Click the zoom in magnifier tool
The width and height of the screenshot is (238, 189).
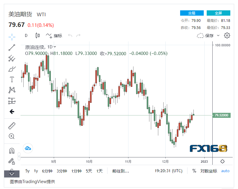[12, 136]
